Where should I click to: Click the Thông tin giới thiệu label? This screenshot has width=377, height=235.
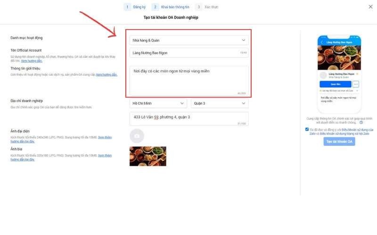coord(25,68)
